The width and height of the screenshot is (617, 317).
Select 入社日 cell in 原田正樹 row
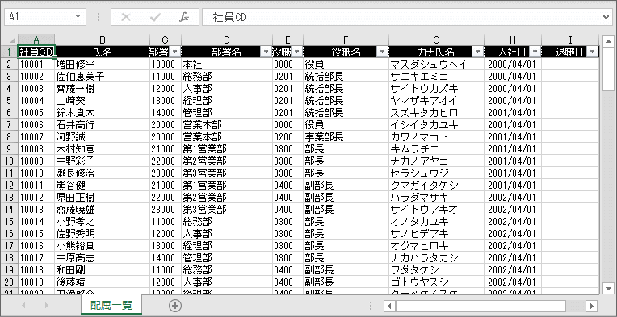click(513, 197)
